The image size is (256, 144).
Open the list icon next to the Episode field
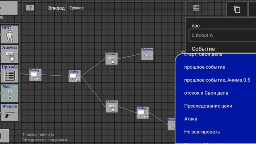196,8
